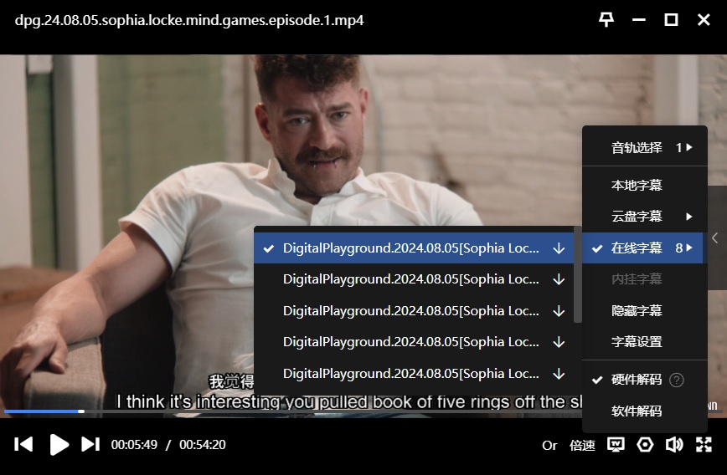Image resolution: width=727 pixels, height=475 pixels.
Task: Click the video progress bar
Action: (251, 411)
